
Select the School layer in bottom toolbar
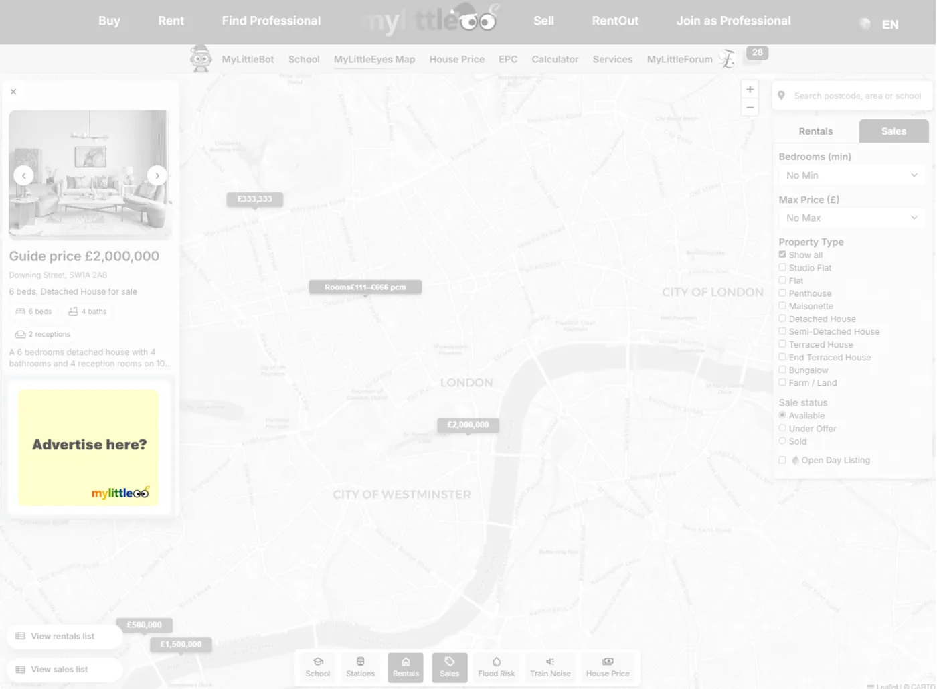318,667
